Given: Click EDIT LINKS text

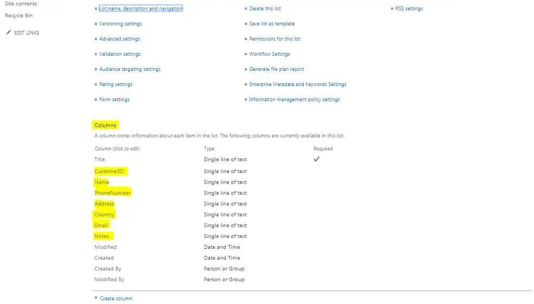Looking at the screenshot, I should [x=27, y=32].
